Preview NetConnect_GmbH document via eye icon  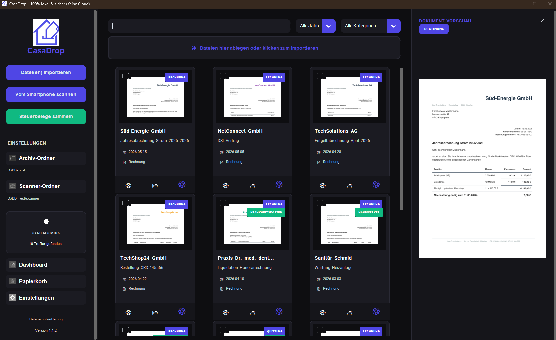point(226,186)
